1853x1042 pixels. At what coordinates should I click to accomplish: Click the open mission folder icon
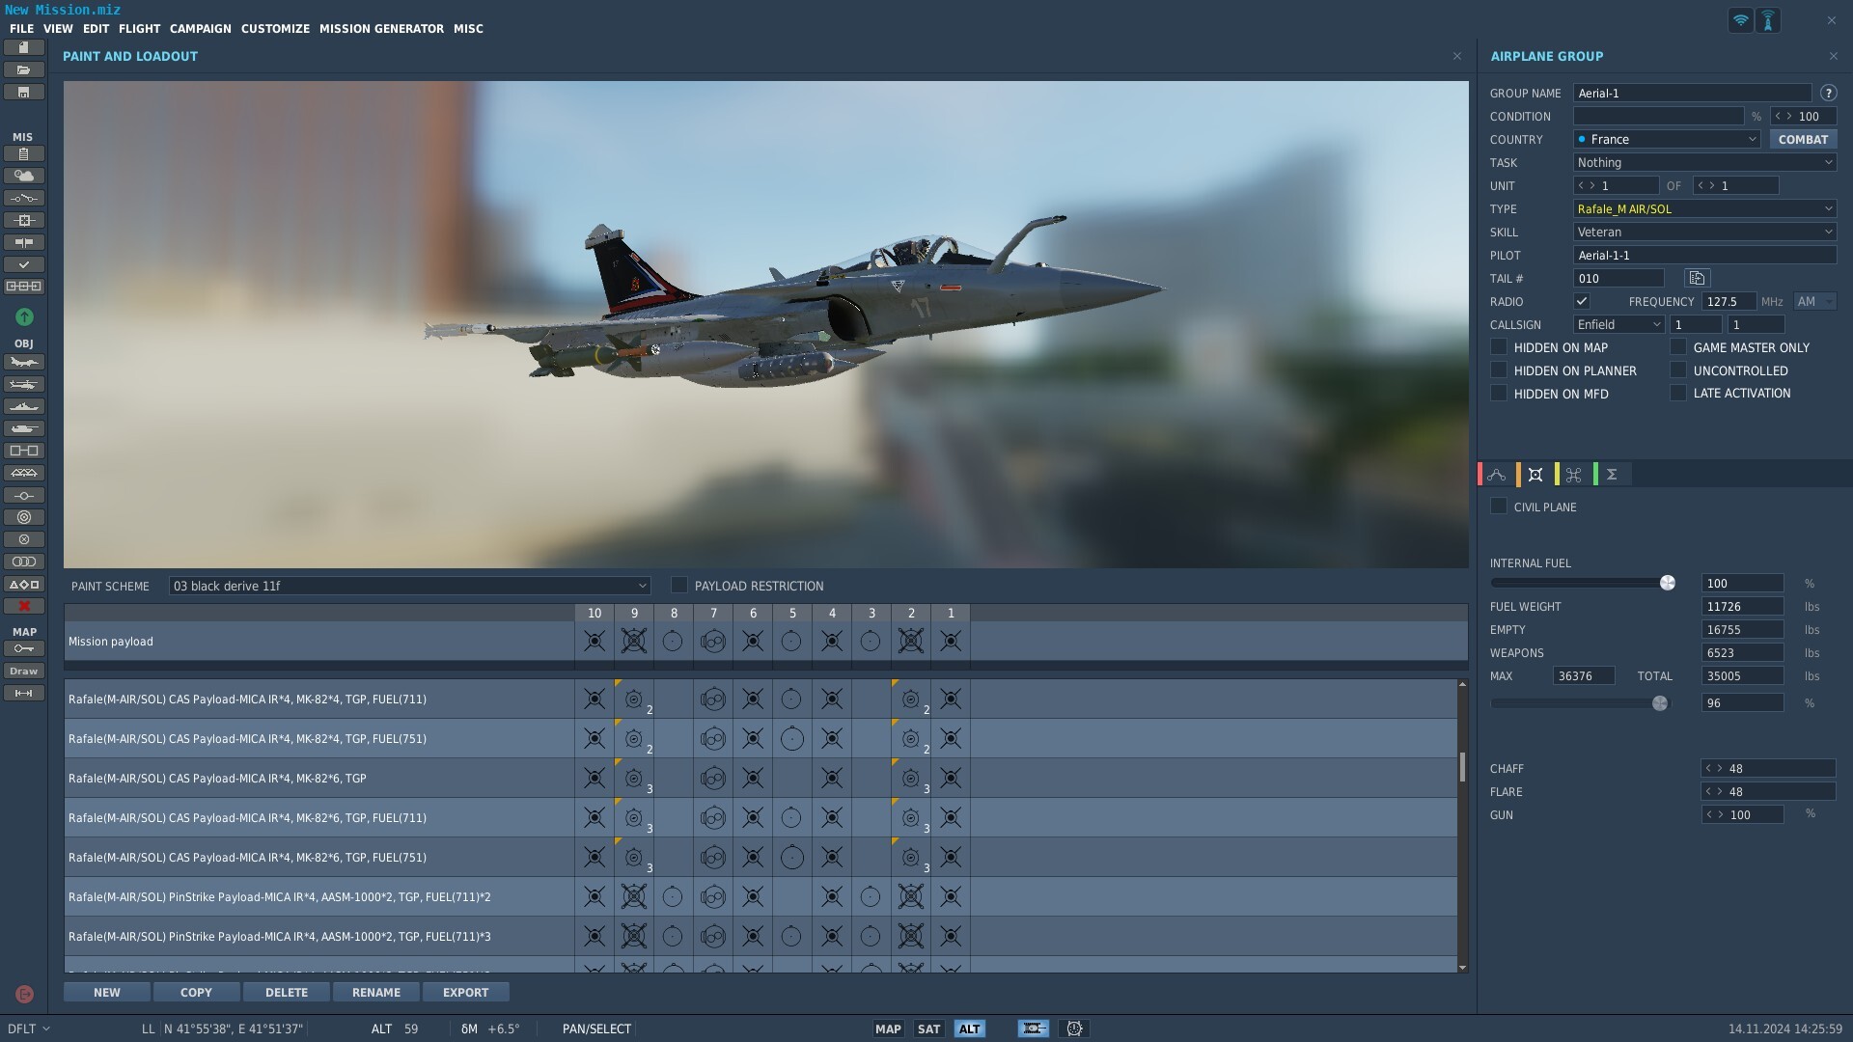pos(24,69)
